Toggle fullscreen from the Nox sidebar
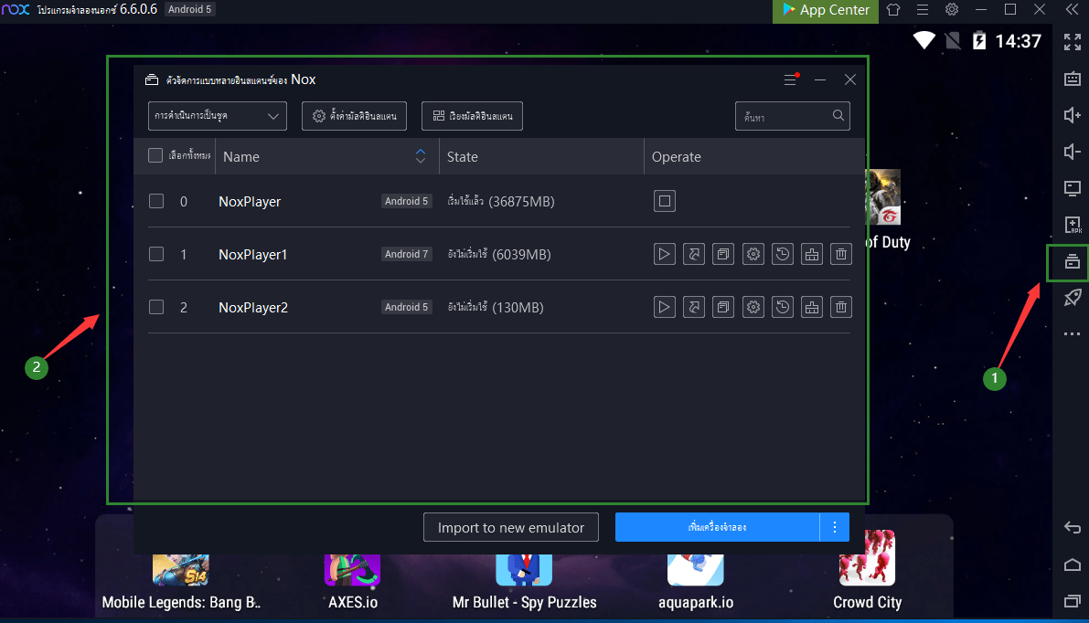 tap(1072, 42)
